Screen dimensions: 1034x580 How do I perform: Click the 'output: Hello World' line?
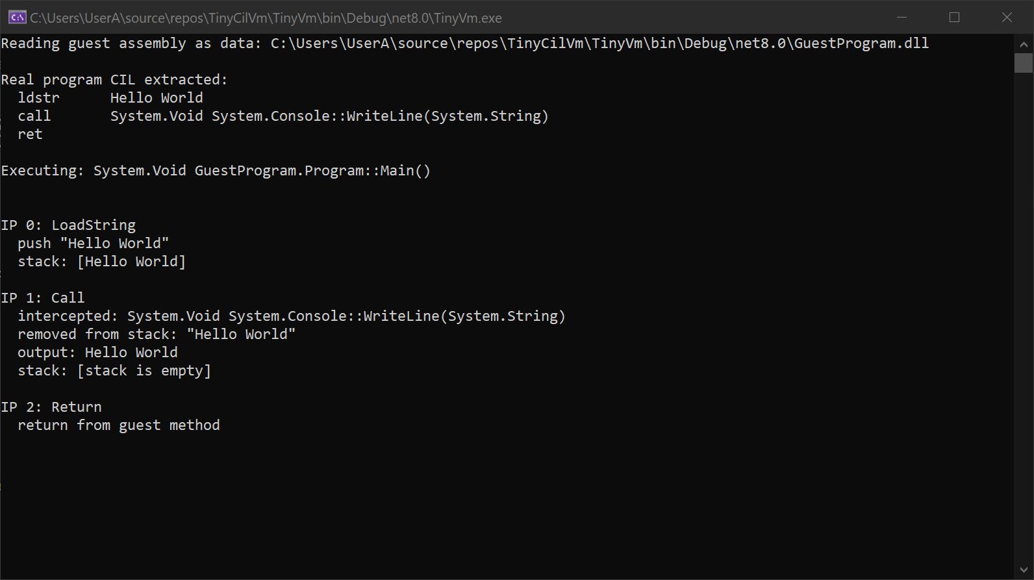(97, 353)
